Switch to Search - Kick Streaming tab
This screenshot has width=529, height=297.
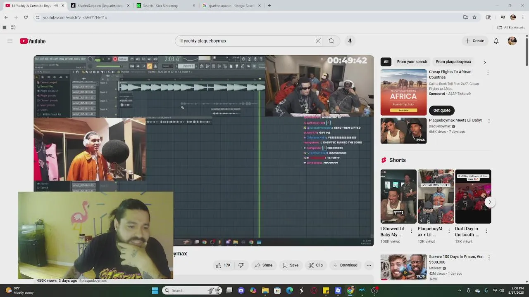click(x=167, y=6)
